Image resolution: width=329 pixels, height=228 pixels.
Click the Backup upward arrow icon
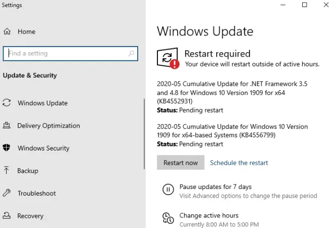6,170
